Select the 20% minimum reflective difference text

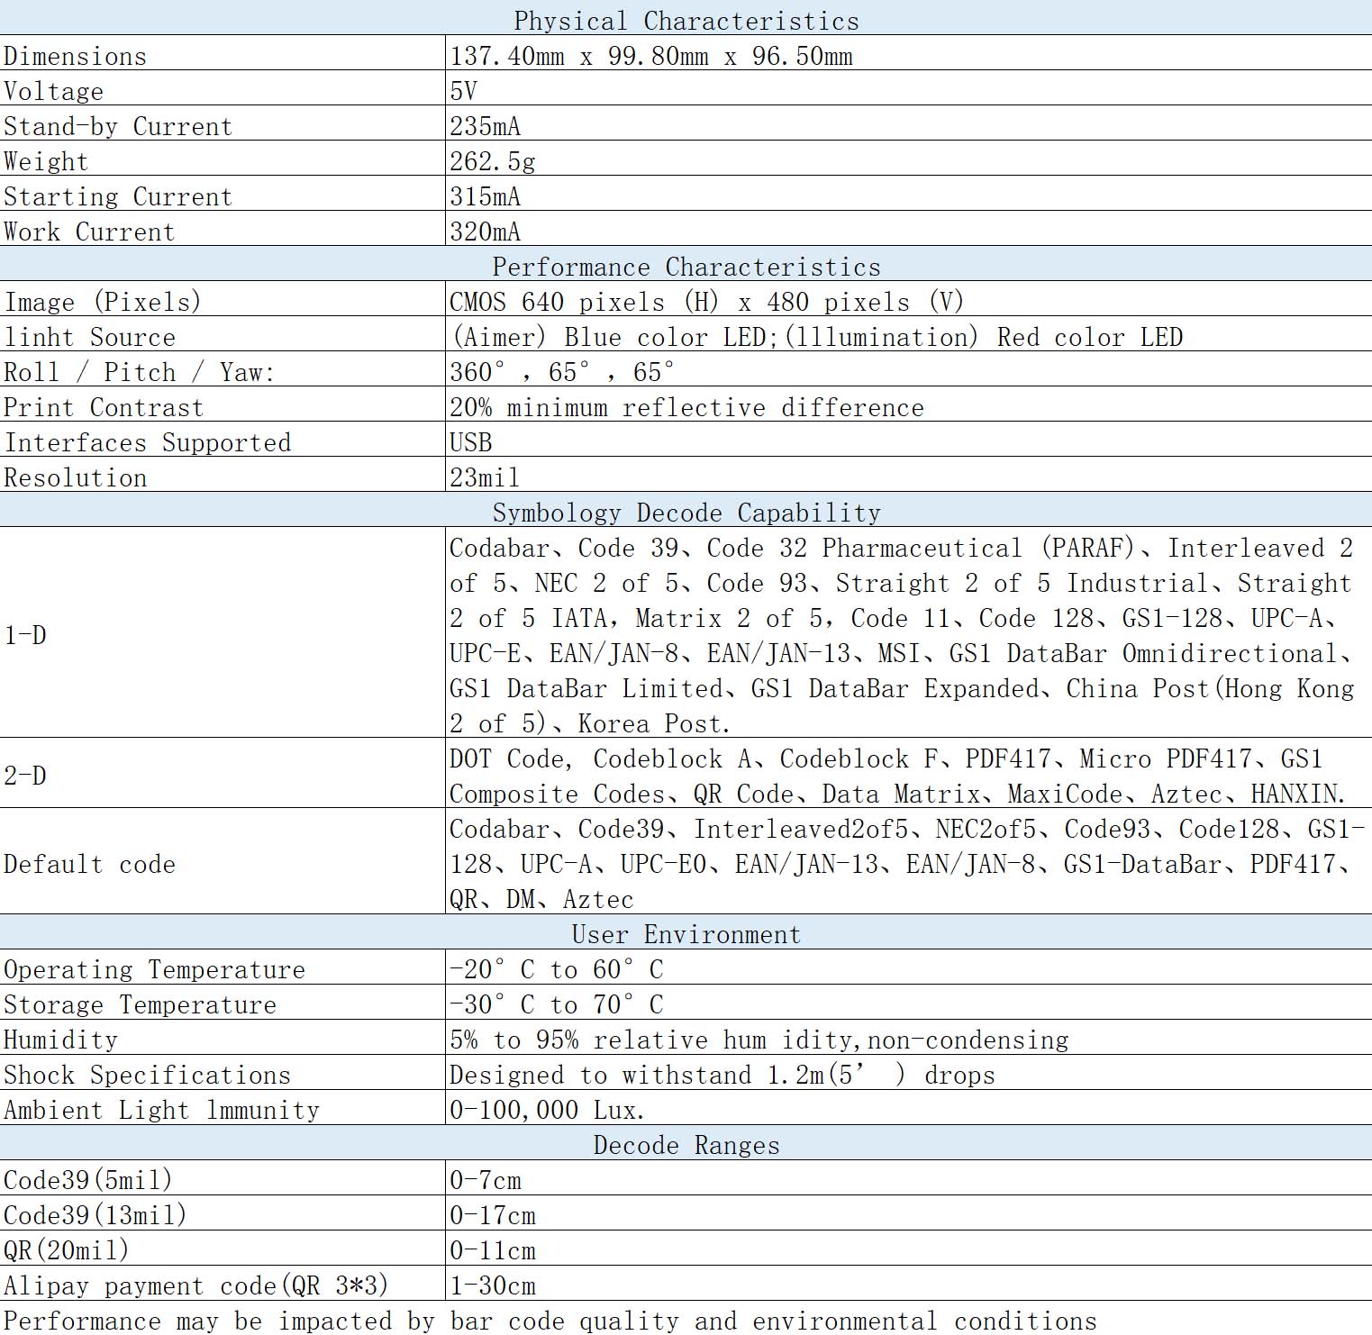tap(686, 407)
